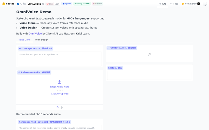Focus the Reference Text transcript field
The width and height of the screenshot is (209, 130).
60,128
